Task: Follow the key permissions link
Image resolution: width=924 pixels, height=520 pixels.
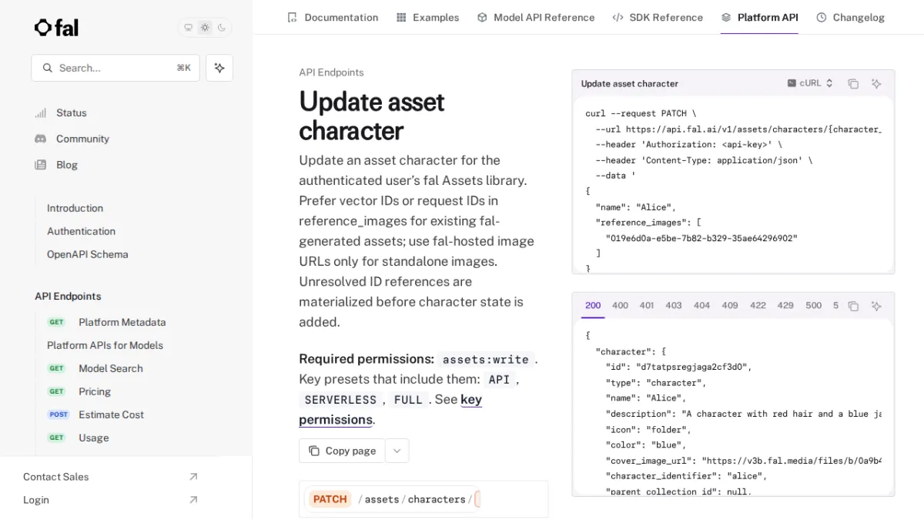Action: point(390,410)
